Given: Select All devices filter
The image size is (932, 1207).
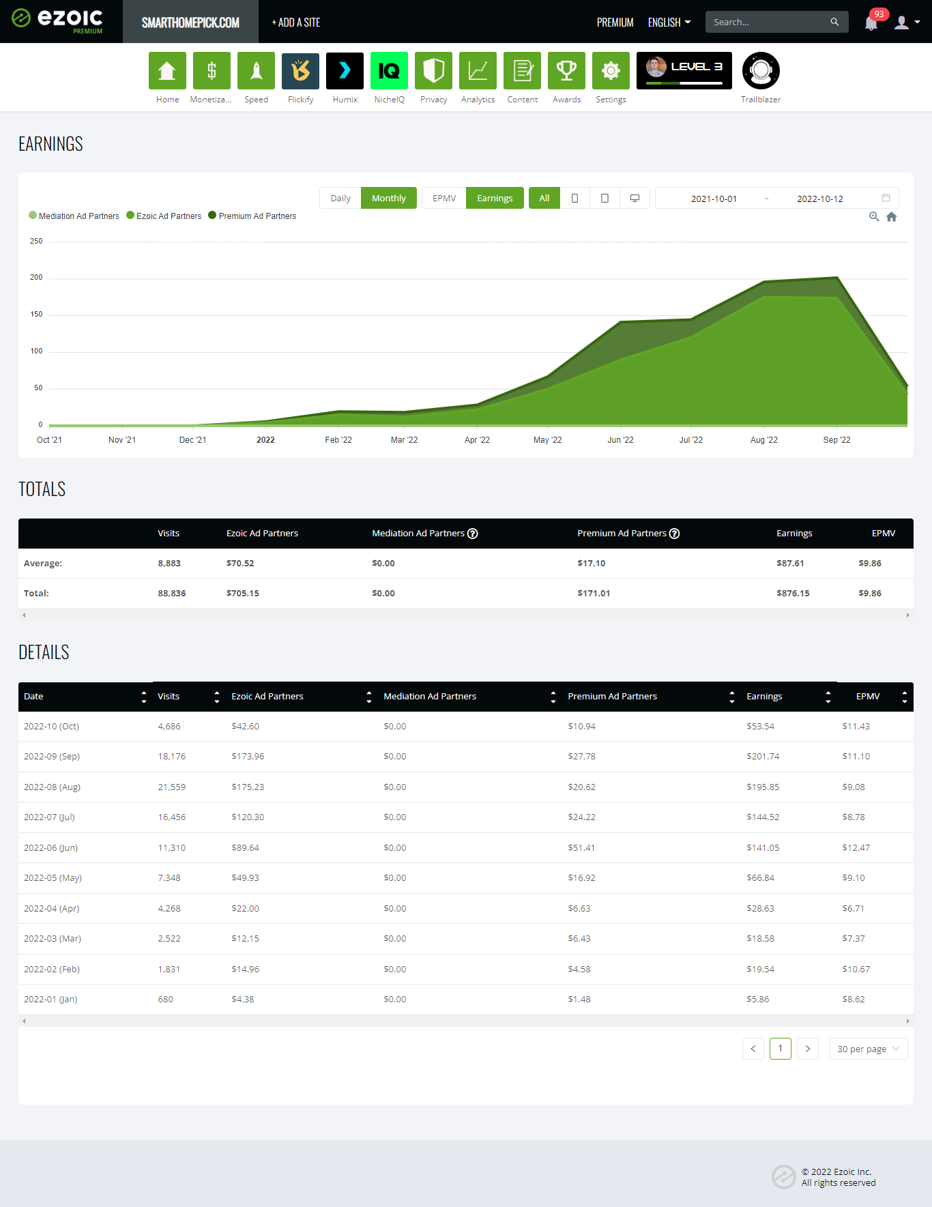Looking at the screenshot, I should (544, 198).
